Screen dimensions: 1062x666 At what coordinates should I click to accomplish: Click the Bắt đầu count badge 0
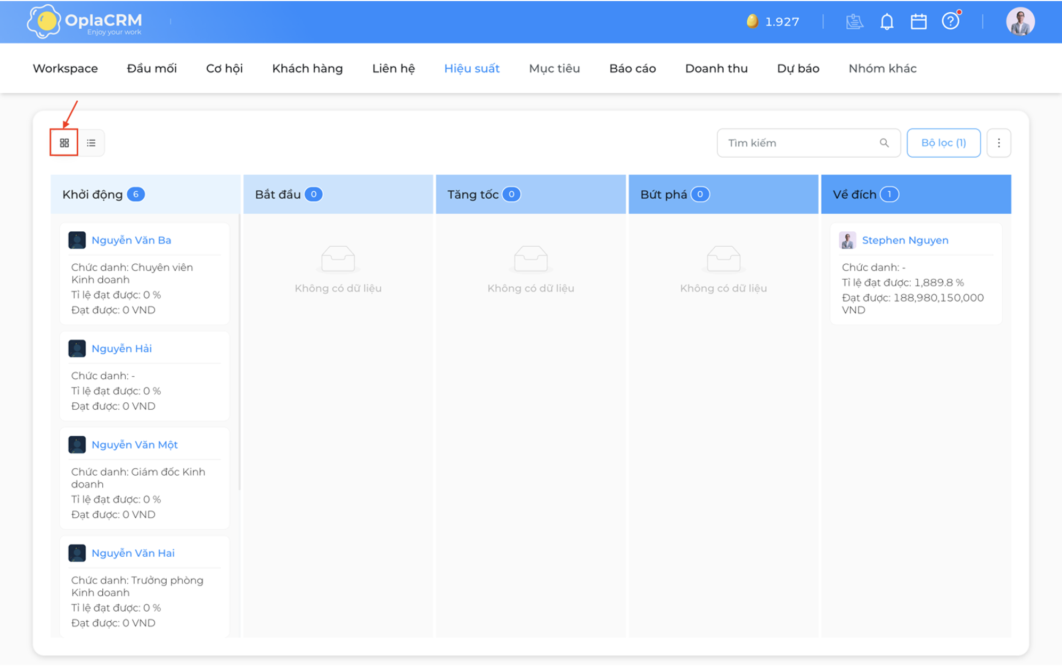[x=314, y=194]
